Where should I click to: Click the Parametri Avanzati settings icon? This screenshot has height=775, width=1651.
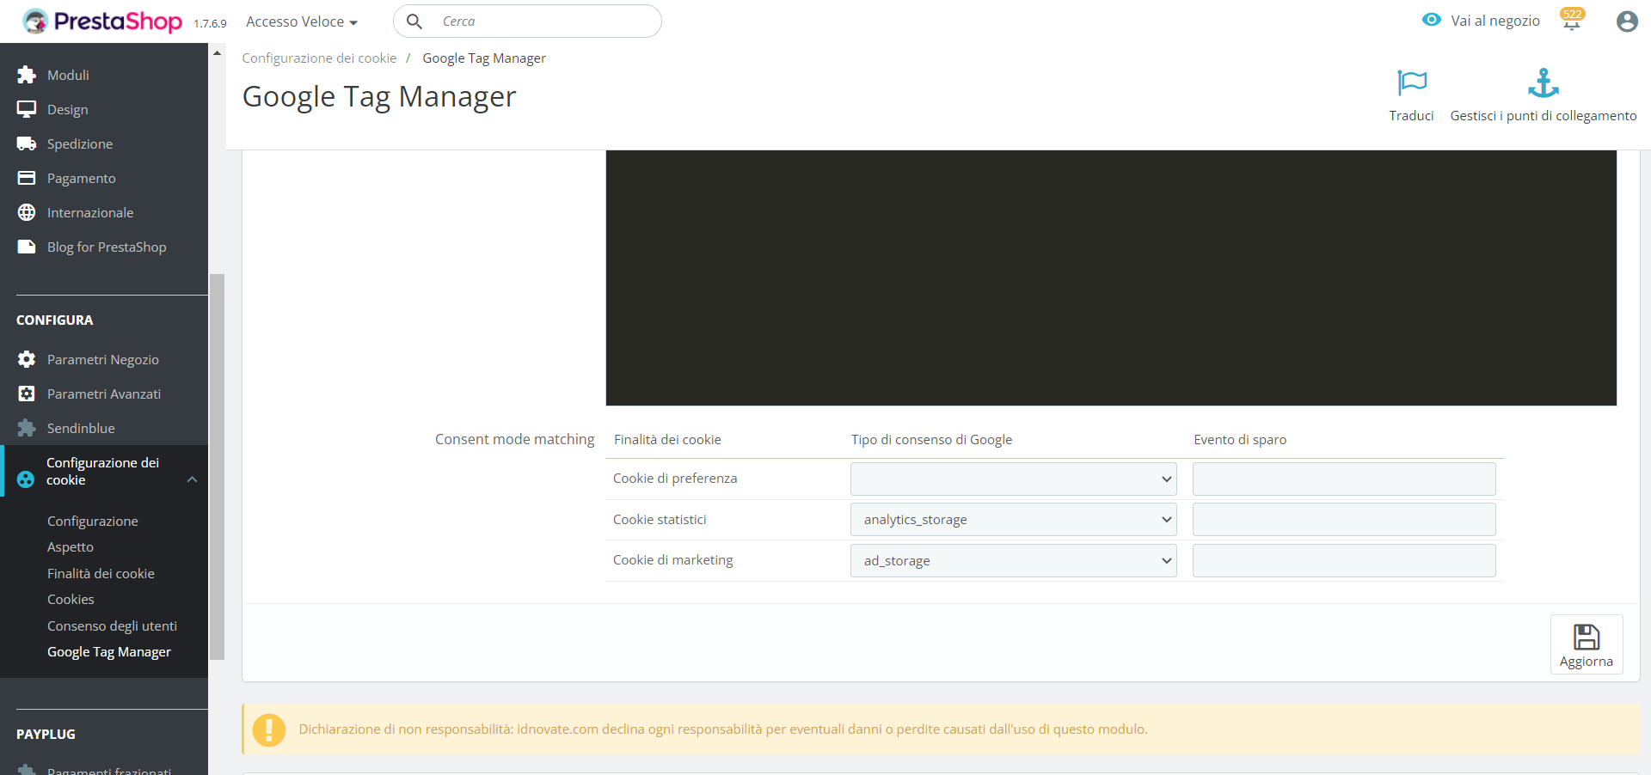tap(27, 394)
